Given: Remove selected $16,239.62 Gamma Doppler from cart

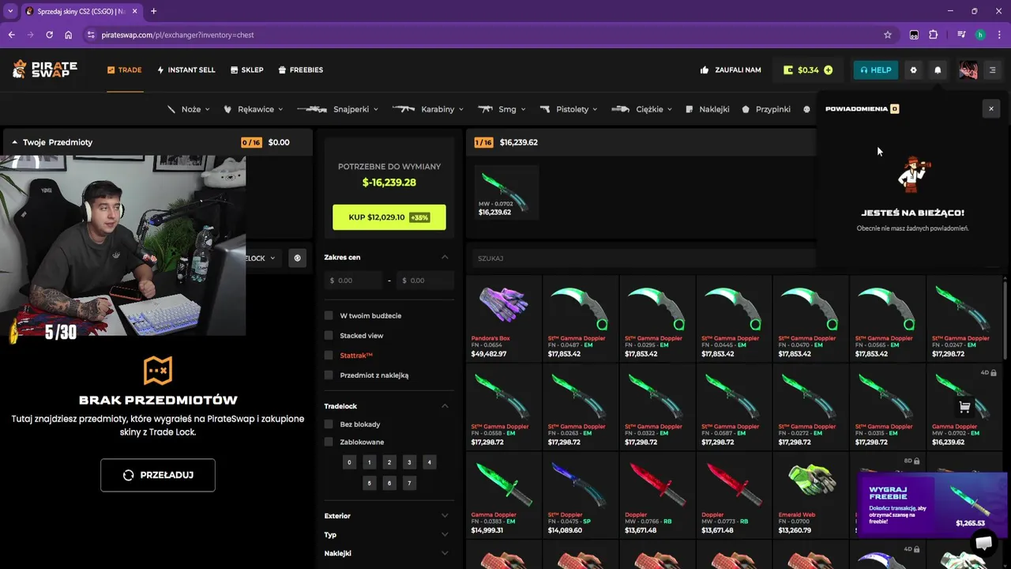Looking at the screenshot, I should [505, 192].
